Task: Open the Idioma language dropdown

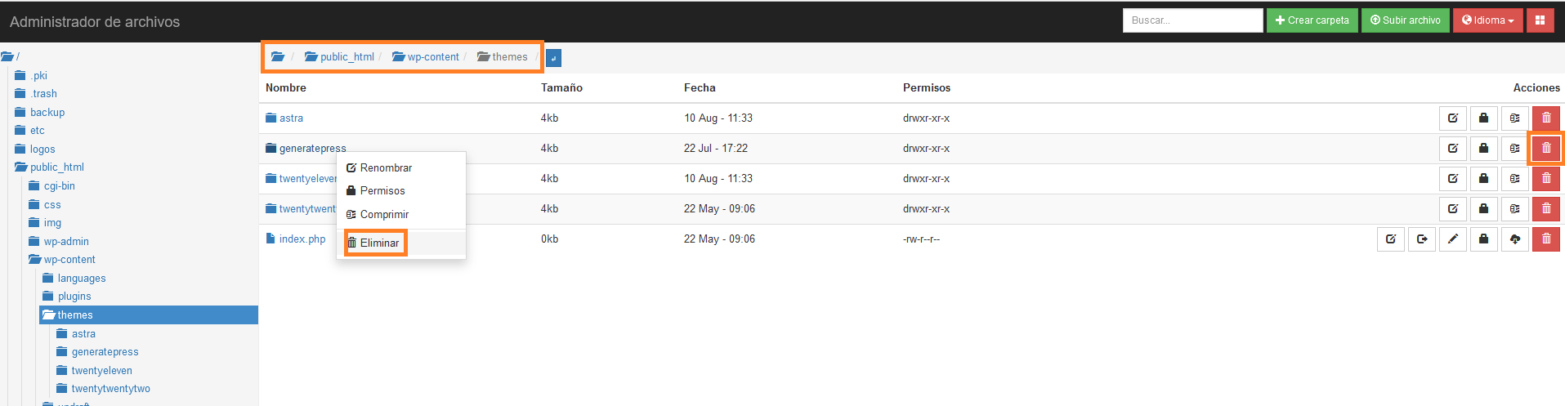Action: point(1487,20)
